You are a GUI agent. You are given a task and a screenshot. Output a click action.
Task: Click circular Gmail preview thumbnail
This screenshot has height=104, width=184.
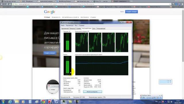pyautogui.click(x=53, y=87)
